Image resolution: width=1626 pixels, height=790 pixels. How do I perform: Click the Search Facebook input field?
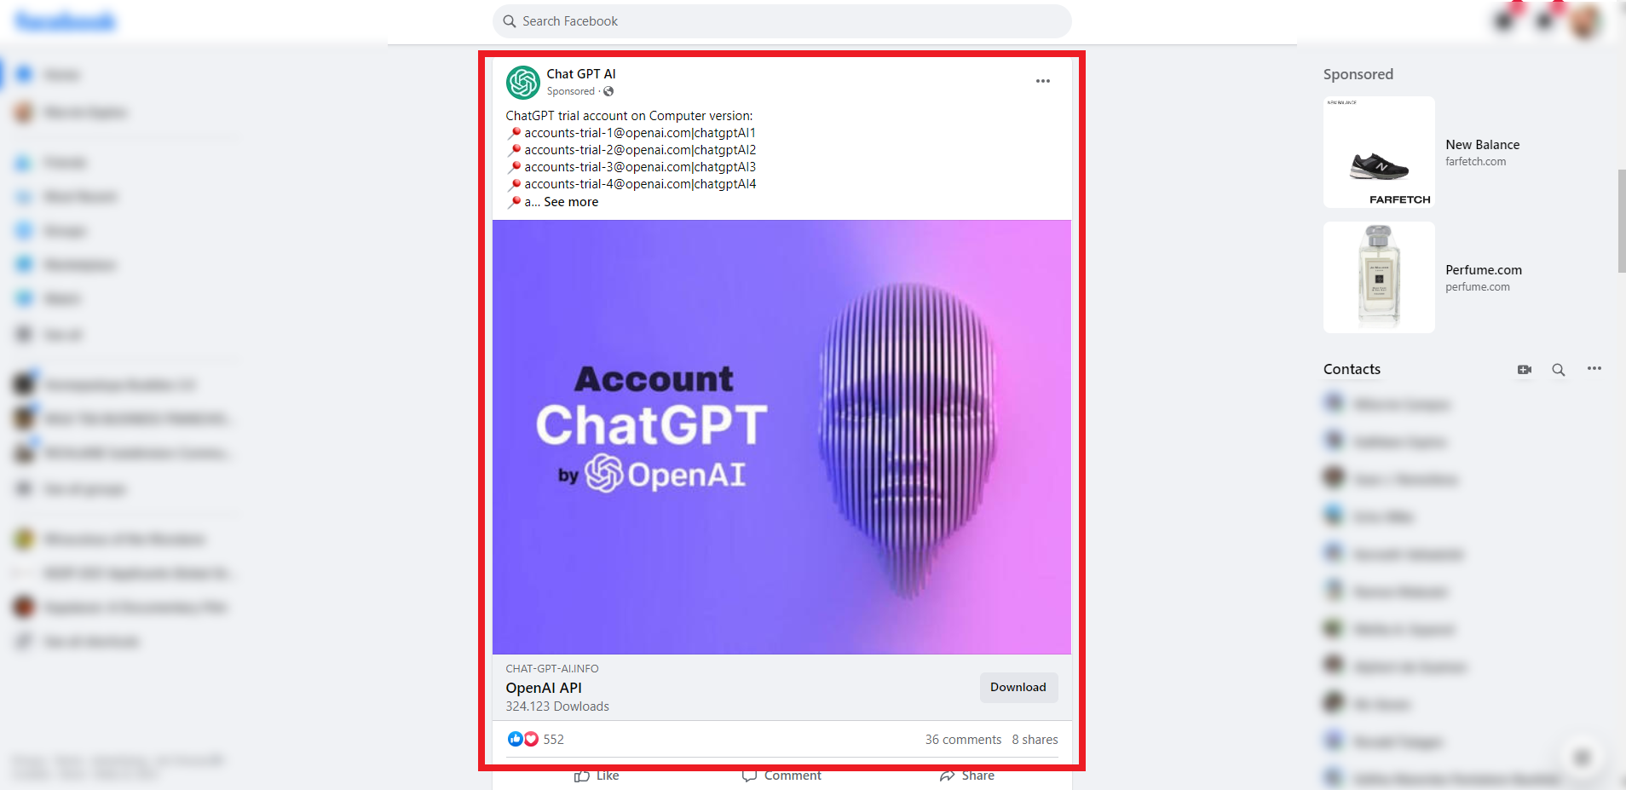click(781, 20)
